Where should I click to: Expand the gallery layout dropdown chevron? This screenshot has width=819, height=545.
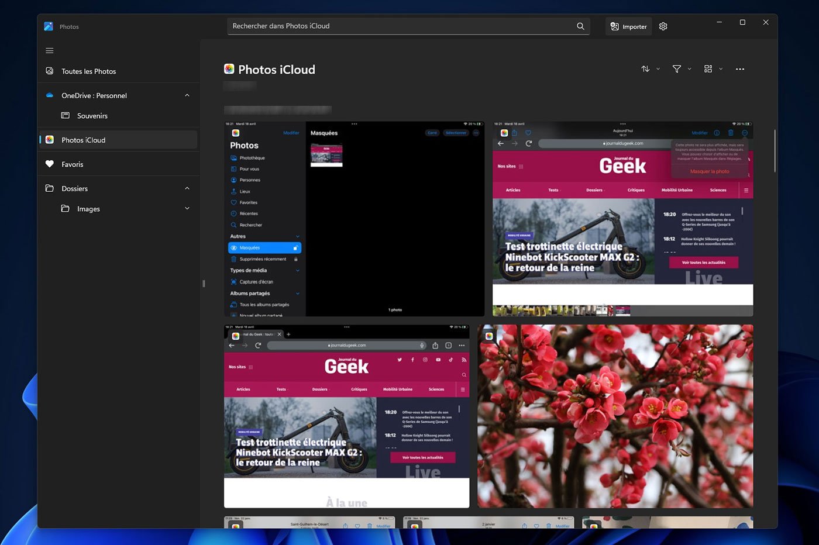[721, 69]
